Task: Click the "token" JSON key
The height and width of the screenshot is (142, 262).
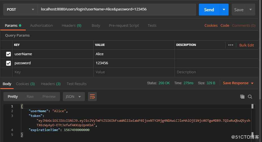Action: click(35, 116)
